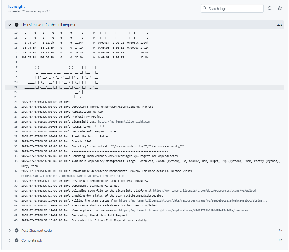Click the checkmark icon beside Complete job

coord(16,240)
